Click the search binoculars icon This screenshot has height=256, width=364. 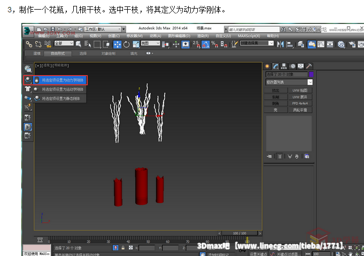coord(283,29)
